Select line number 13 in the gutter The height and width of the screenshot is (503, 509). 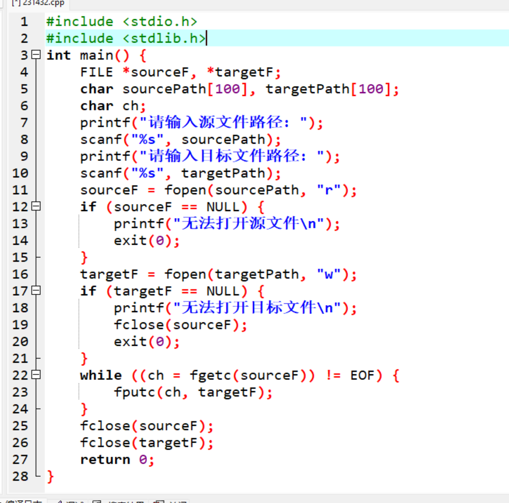(20, 224)
